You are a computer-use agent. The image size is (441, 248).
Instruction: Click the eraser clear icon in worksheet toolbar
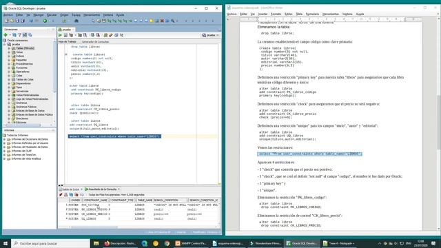click(111, 35)
